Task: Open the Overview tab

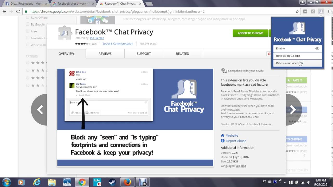Action: pyautogui.click(x=66, y=54)
